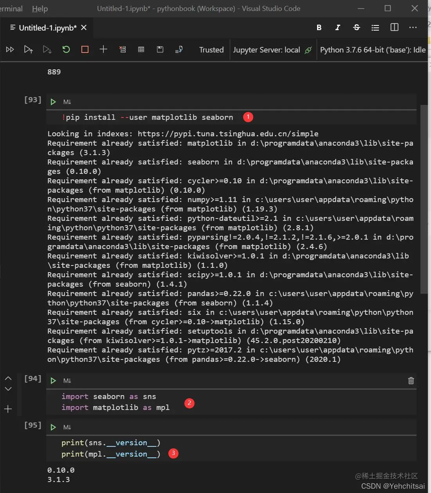This screenshot has width=431, height=493.
Task: Click execution count label [95]
Action: (x=33, y=425)
